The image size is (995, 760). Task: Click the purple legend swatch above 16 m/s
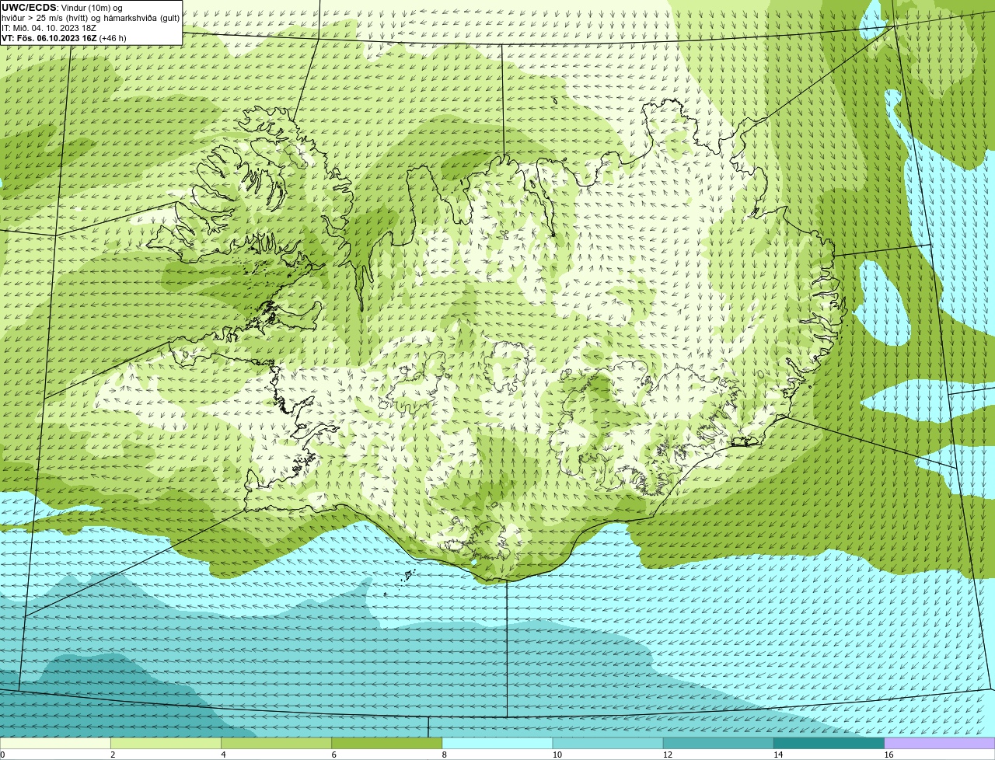940,743
